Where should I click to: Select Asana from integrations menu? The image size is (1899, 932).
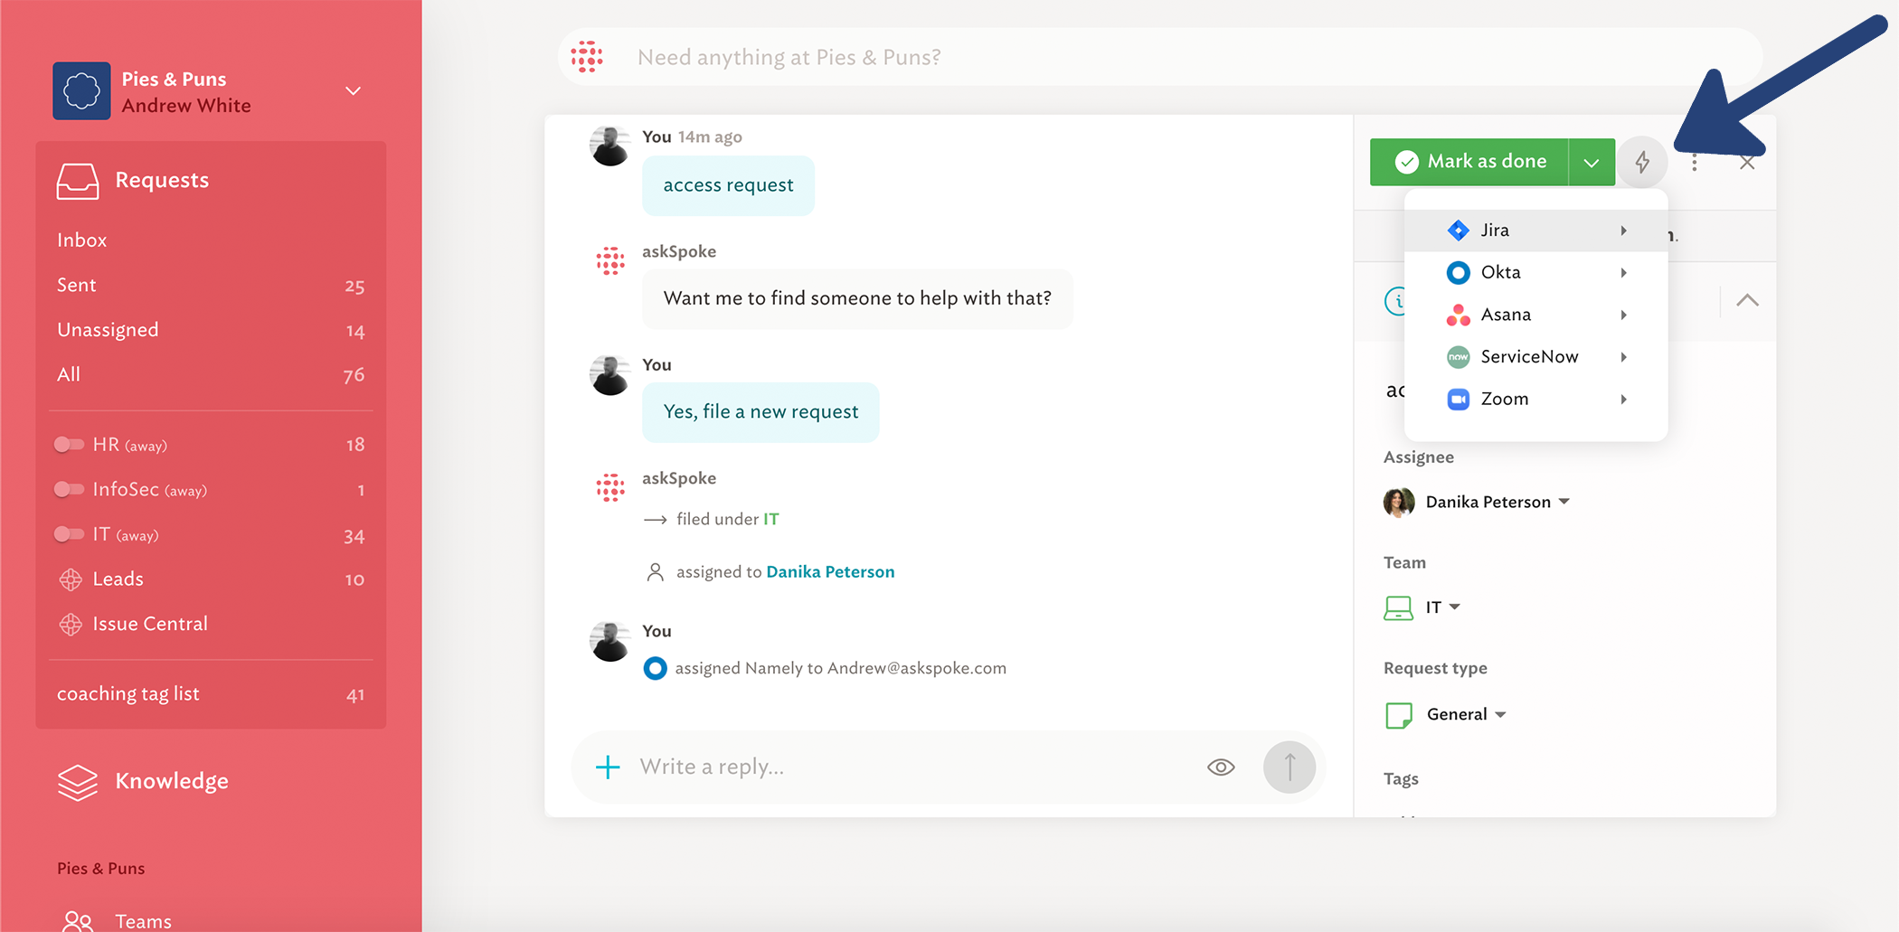tap(1535, 315)
